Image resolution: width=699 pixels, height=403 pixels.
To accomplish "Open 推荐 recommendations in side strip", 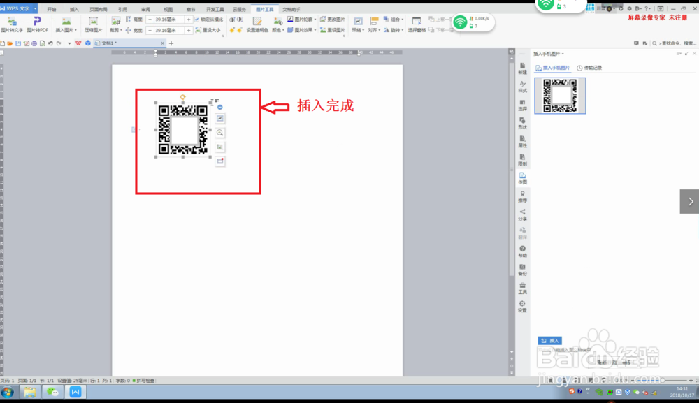I will point(522,196).
